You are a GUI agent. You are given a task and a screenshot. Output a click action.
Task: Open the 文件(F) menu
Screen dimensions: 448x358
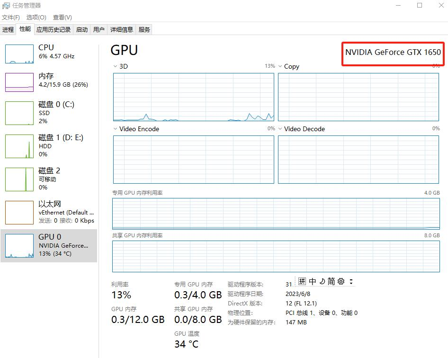click(11, 18)
